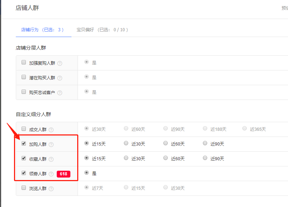Select 近30天 for 加购人群

pyautogui.click(x=126, y=143)
